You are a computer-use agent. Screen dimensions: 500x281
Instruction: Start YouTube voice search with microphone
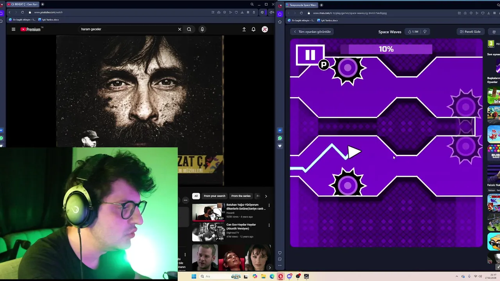(x=202, y=29)
